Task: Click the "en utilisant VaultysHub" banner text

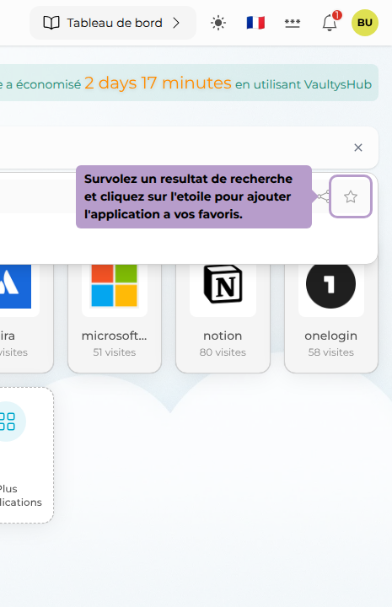Action: (x=303, y=84)
